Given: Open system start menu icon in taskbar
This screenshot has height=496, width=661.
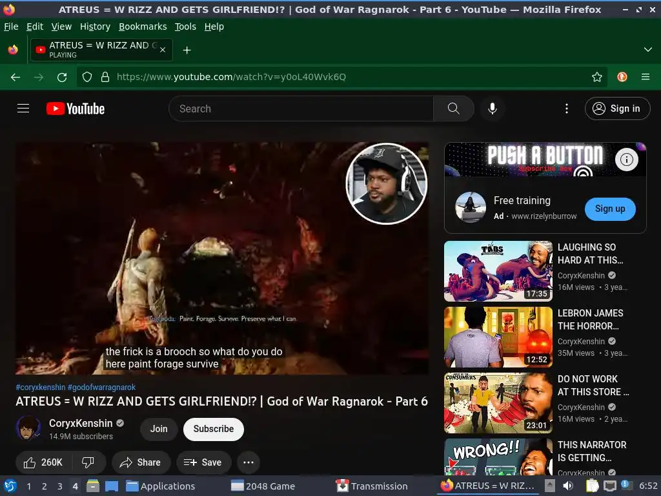Looking at the screenshot, I should pos(10,486).
